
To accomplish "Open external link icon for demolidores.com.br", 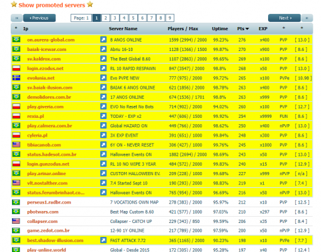I will 103,97.
